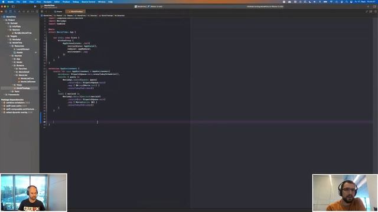Click the left webcam video thumbnail
Screen dimensions: 378x212
[34, 193]
